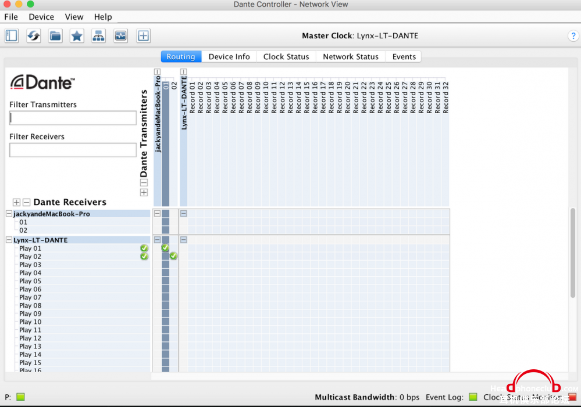Viewport: 581px width, 407px height.
Task: Switch to the Clock Status tab
Action: point(286,57)
